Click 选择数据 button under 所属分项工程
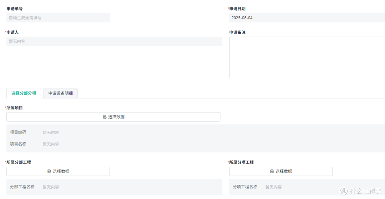Image resolution: width=385 pixels, height=199 pixels. (281, 171)
